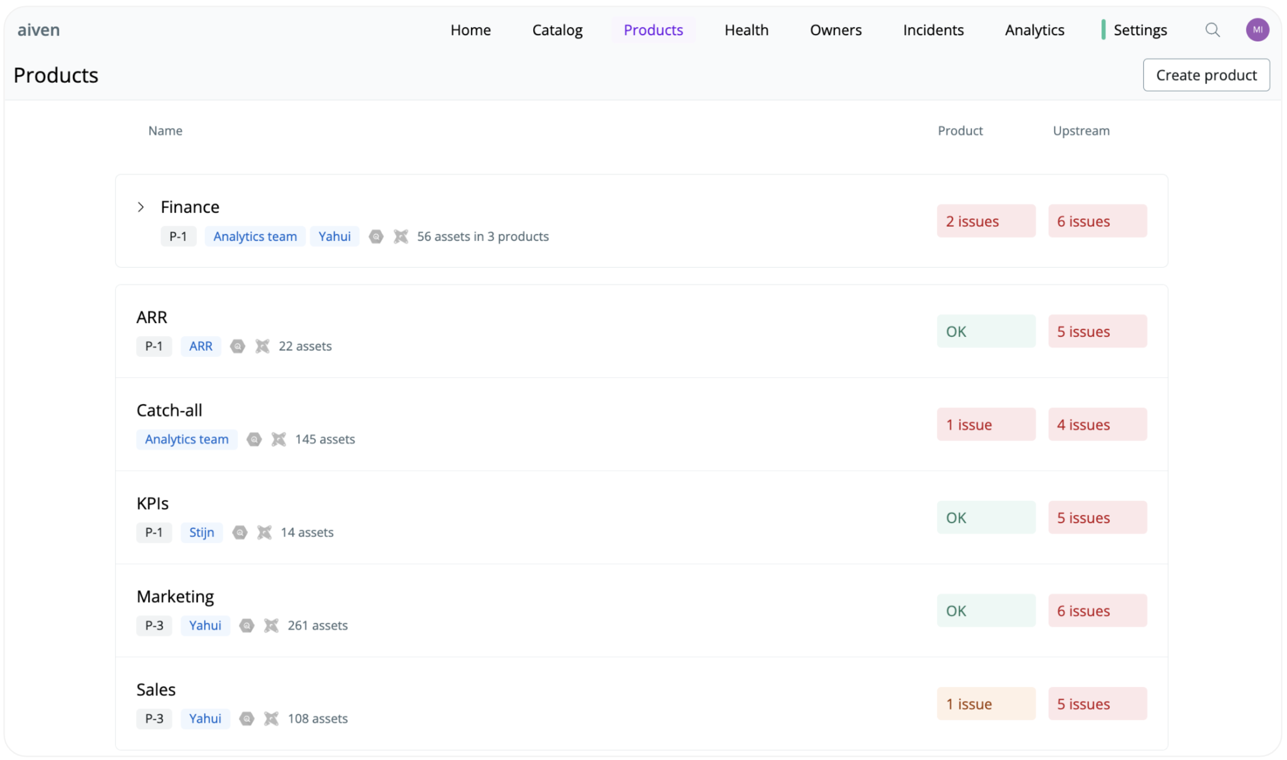
Task: Click the dbt icon in KPIs row
Action: 264,533
